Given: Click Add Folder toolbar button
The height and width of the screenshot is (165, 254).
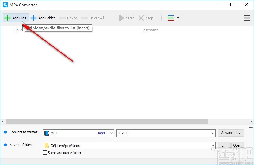Looking at the screenshot, I should pyautogui.click(x=43, y=18).
